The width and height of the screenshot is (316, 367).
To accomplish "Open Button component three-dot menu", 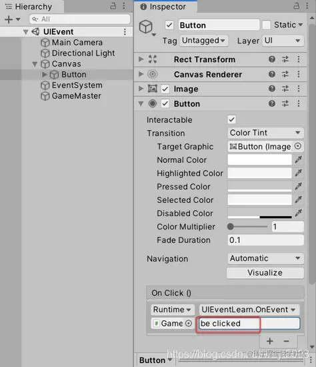I will tap(299, 103).
